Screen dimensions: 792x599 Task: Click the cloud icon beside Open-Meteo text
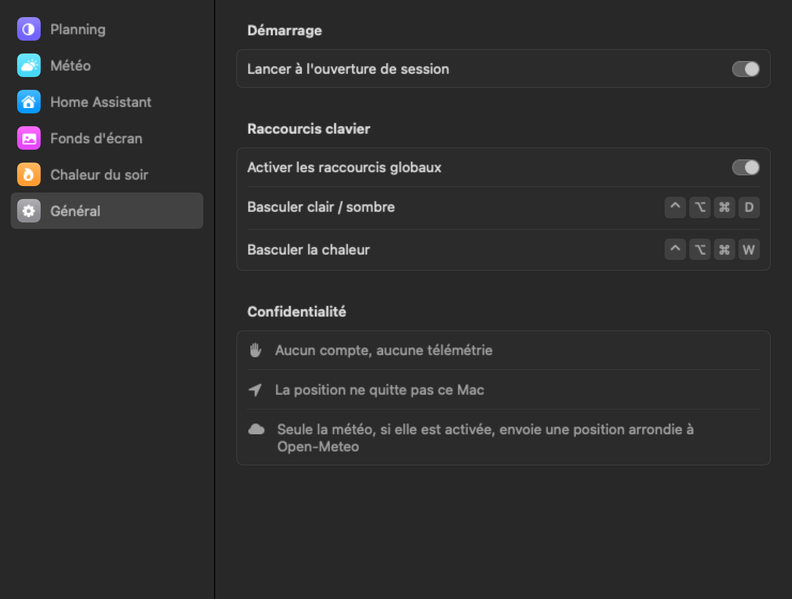[x=256, y=429]
